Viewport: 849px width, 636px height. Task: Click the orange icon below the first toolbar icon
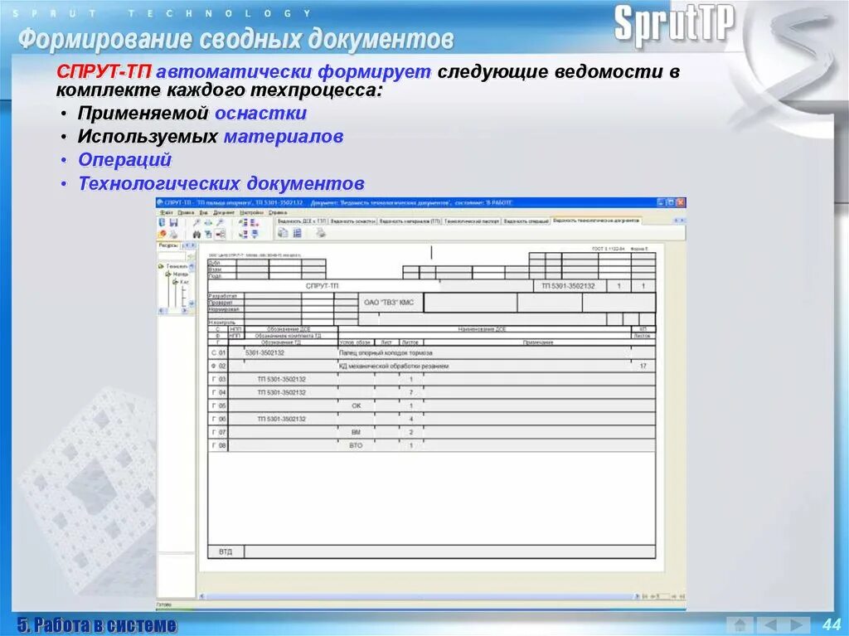pyautogui.click(x=162, y=234)
